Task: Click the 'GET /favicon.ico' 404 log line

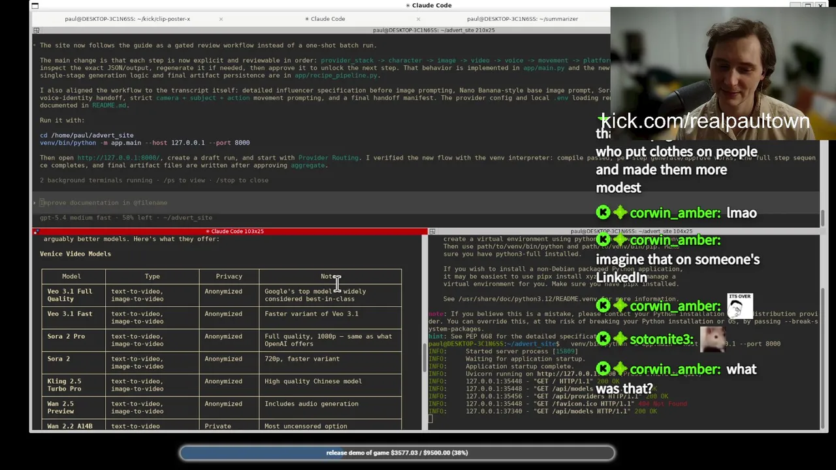Action: (558, 404)
